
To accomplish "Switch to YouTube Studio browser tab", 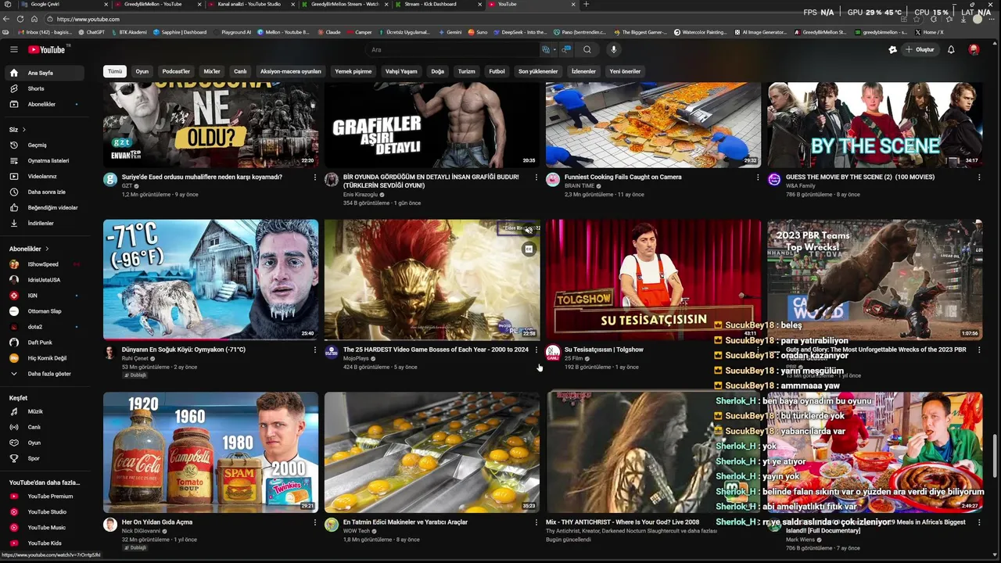I will [249, 4].
